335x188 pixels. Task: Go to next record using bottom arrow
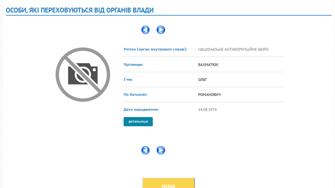pyautogui.click(x=161, y=150)
